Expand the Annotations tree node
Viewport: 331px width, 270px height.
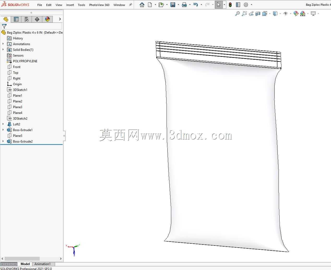[x=3, y=44]
